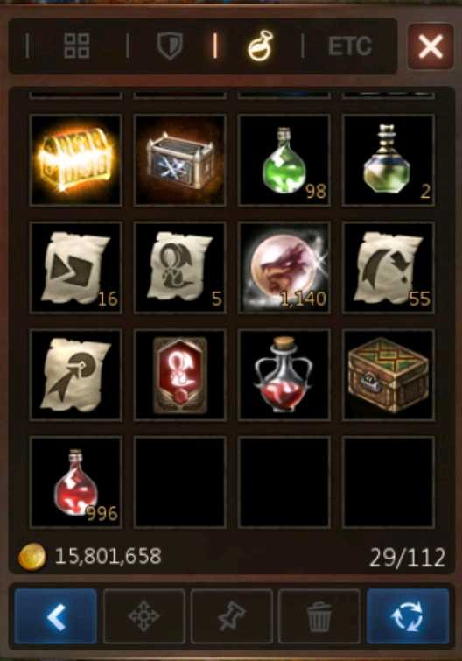Screen dimensions: 462x661
Task: Select the fast-forward scroll with 16
Action: pos(76,267)
